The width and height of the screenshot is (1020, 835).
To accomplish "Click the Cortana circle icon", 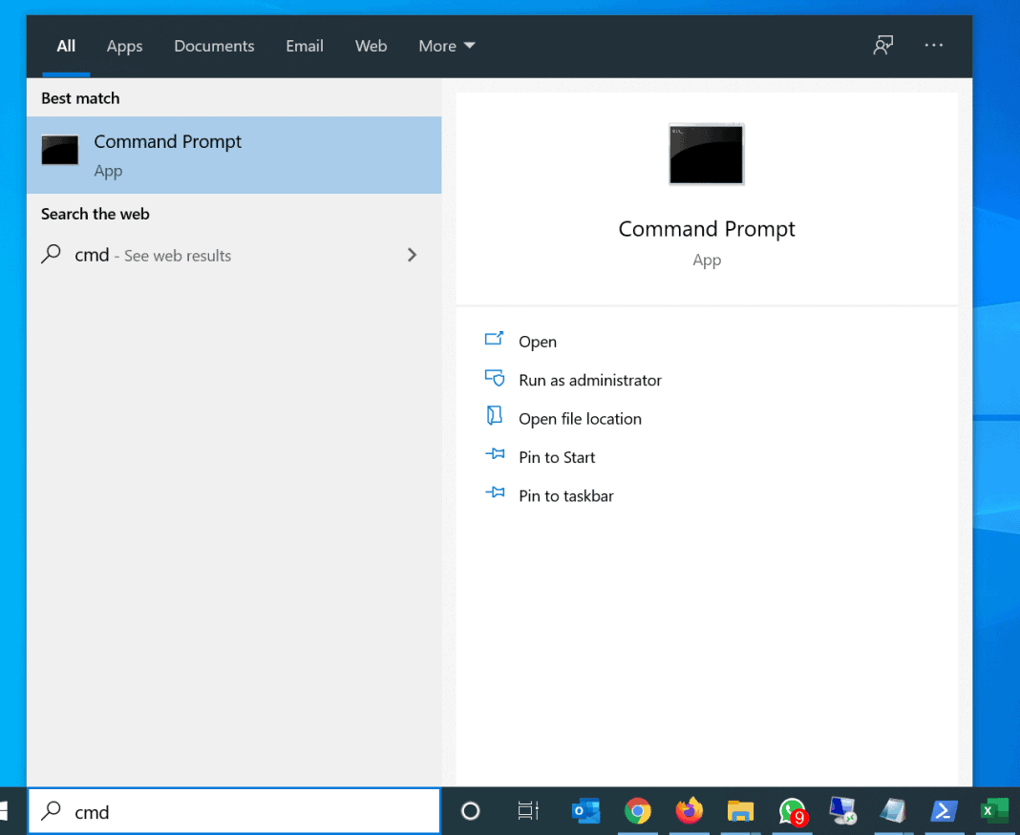I will point(470,811).
